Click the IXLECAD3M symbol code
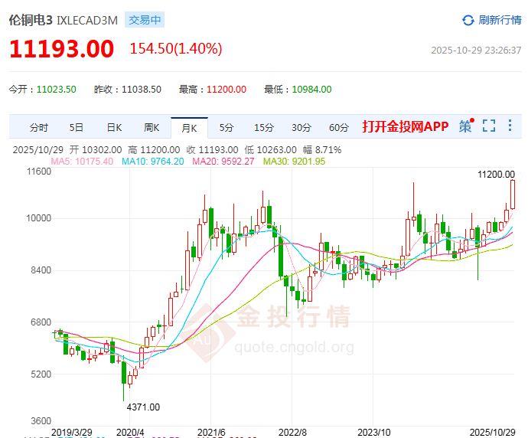Viewport: 528px width, 438px height. [87, 21]
